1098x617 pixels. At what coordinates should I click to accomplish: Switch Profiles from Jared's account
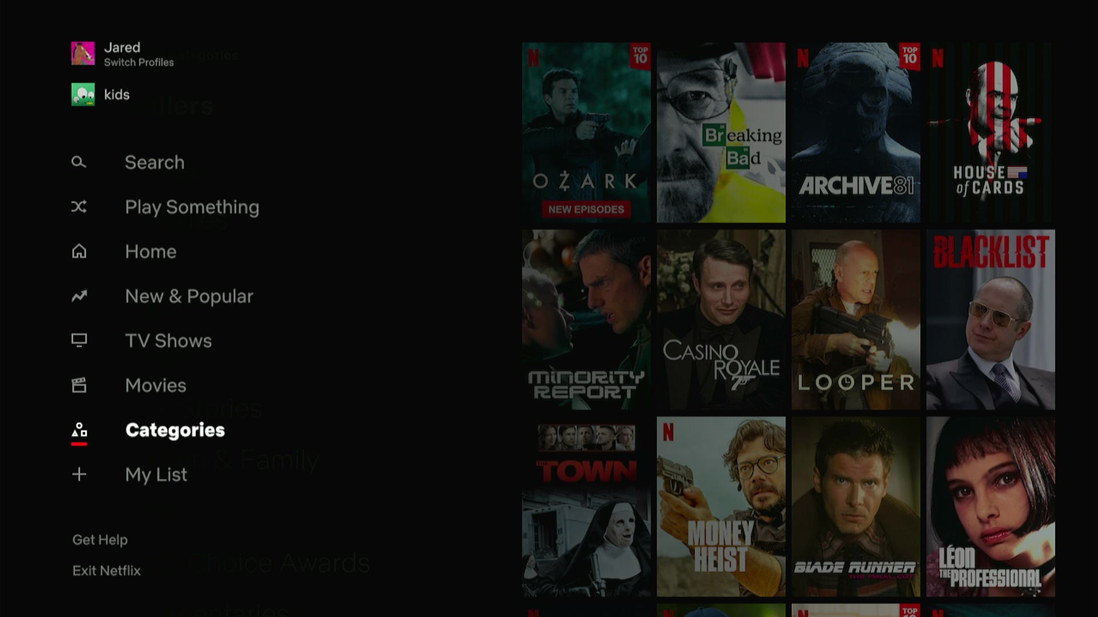[x=139, y=62]
